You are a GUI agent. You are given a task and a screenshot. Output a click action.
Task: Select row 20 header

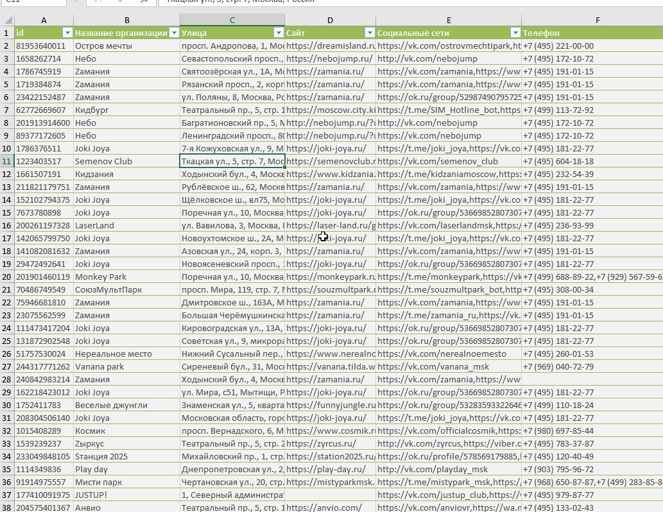(7, 277)
